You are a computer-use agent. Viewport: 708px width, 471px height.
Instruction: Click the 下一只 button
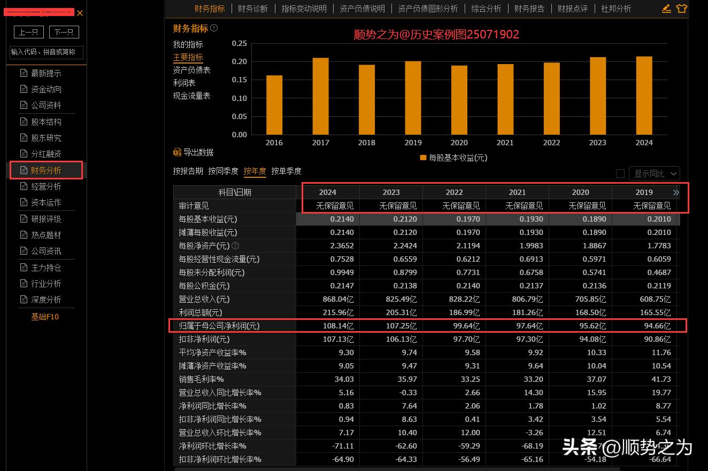[x=64, y=32]
